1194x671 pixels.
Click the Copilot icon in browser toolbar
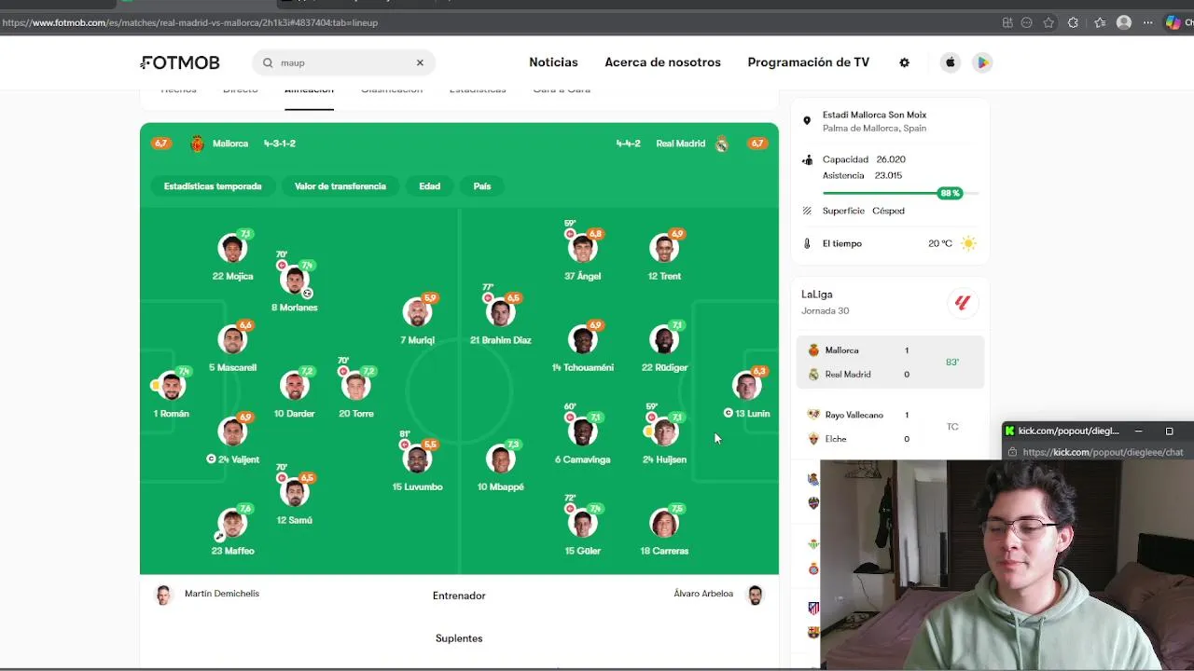(x=1173, y=22)
